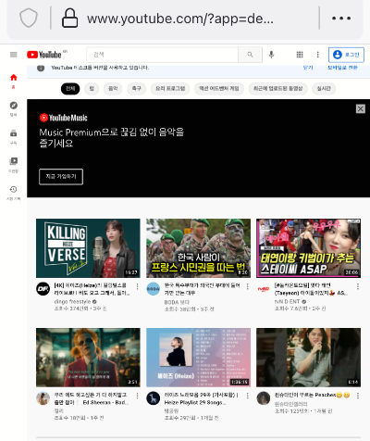The width and height of the screenshot is (370, 441).
Task: Open options menu for Ed Sheeran video
Action: [x=137, y=396]
